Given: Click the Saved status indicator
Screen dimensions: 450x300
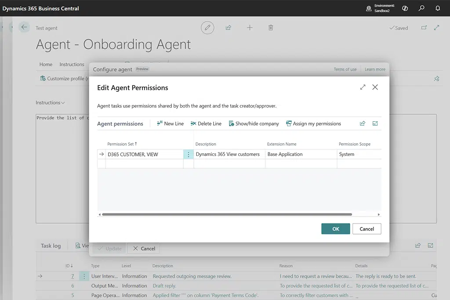Looking at the screenshot, I should [398, 28].
